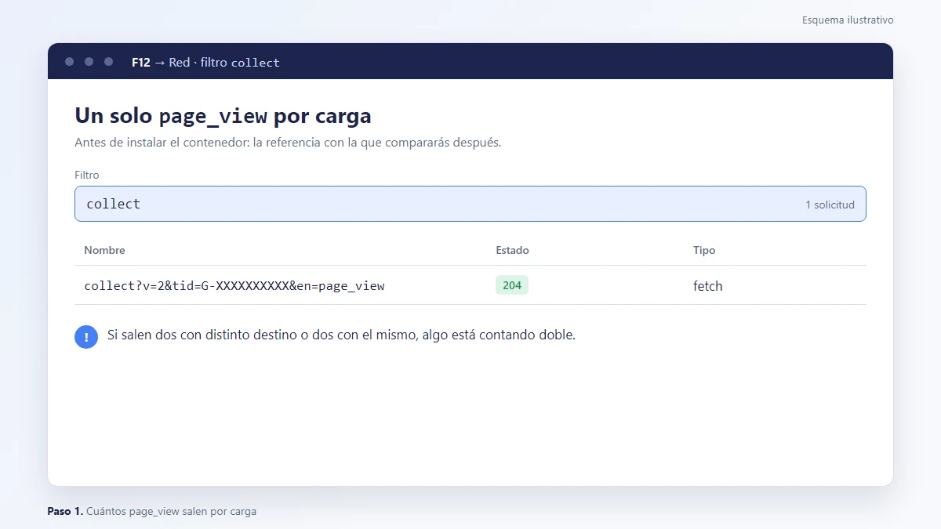
Task: Click the 'Paso 1.' caption text
Action: (x=65, y=511)
